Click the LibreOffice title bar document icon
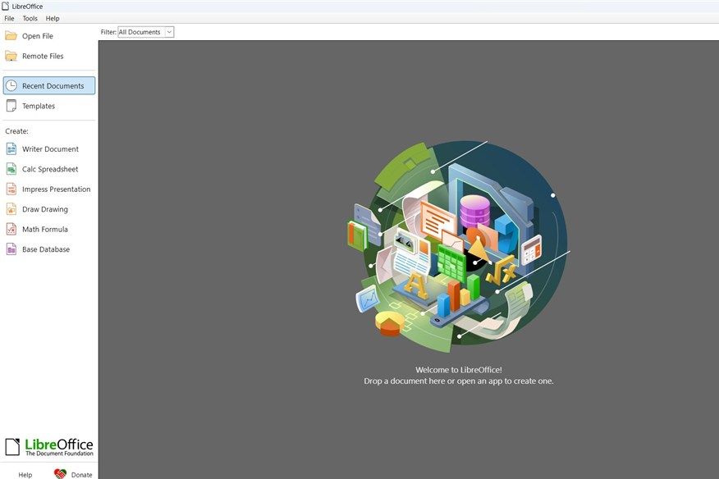 click(x=6, y=6)
